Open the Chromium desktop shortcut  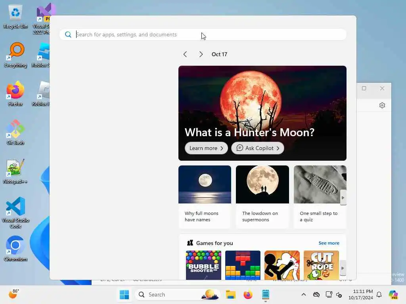[15, 249]
